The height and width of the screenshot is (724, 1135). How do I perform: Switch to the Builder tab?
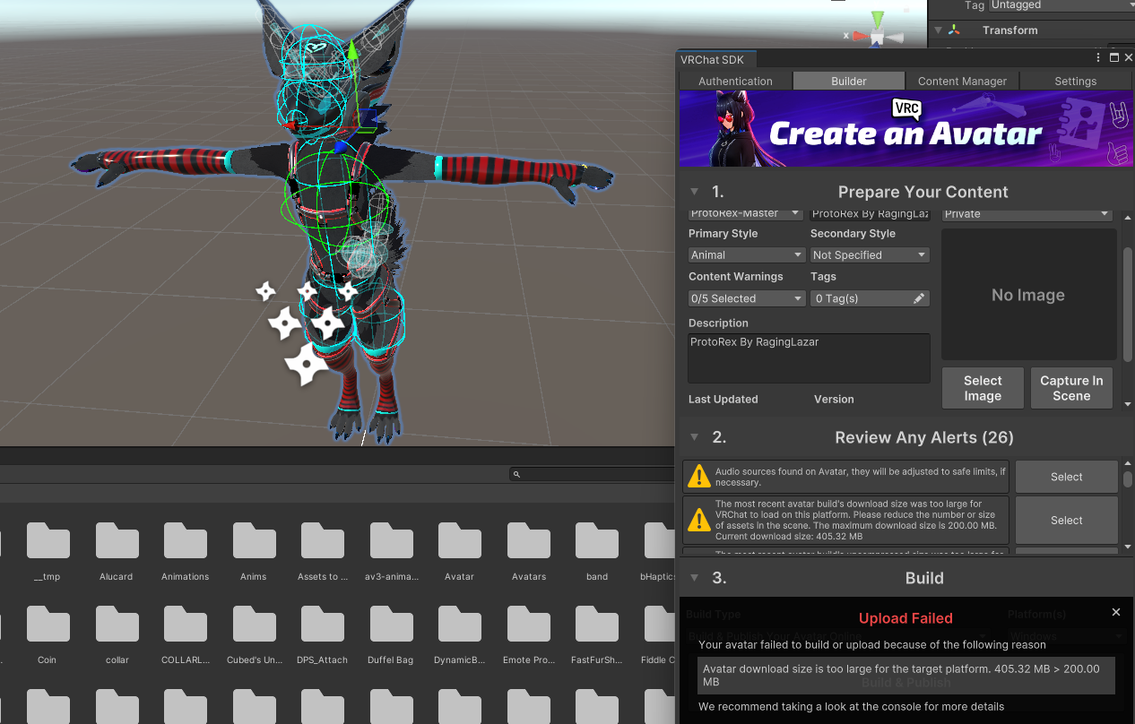[848, 81]
